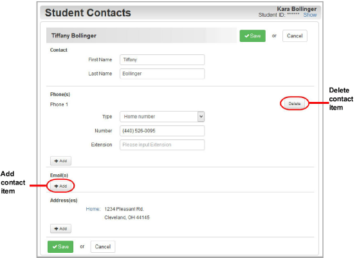Delete the Phone 1 contact item
The image size is (357, 258).
(295, 104)
